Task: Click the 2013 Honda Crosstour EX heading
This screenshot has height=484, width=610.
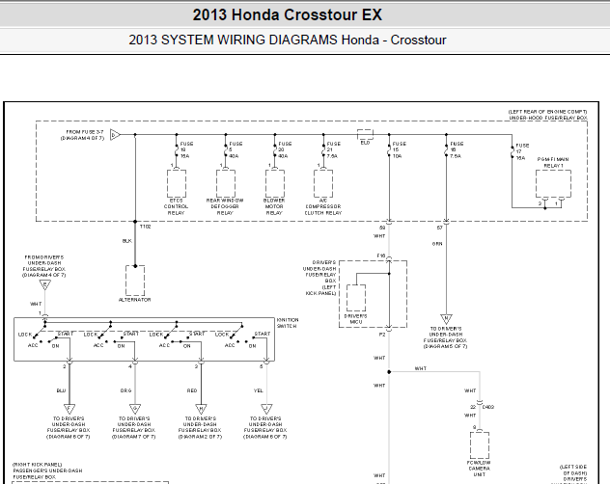Action: click(288, 14)
